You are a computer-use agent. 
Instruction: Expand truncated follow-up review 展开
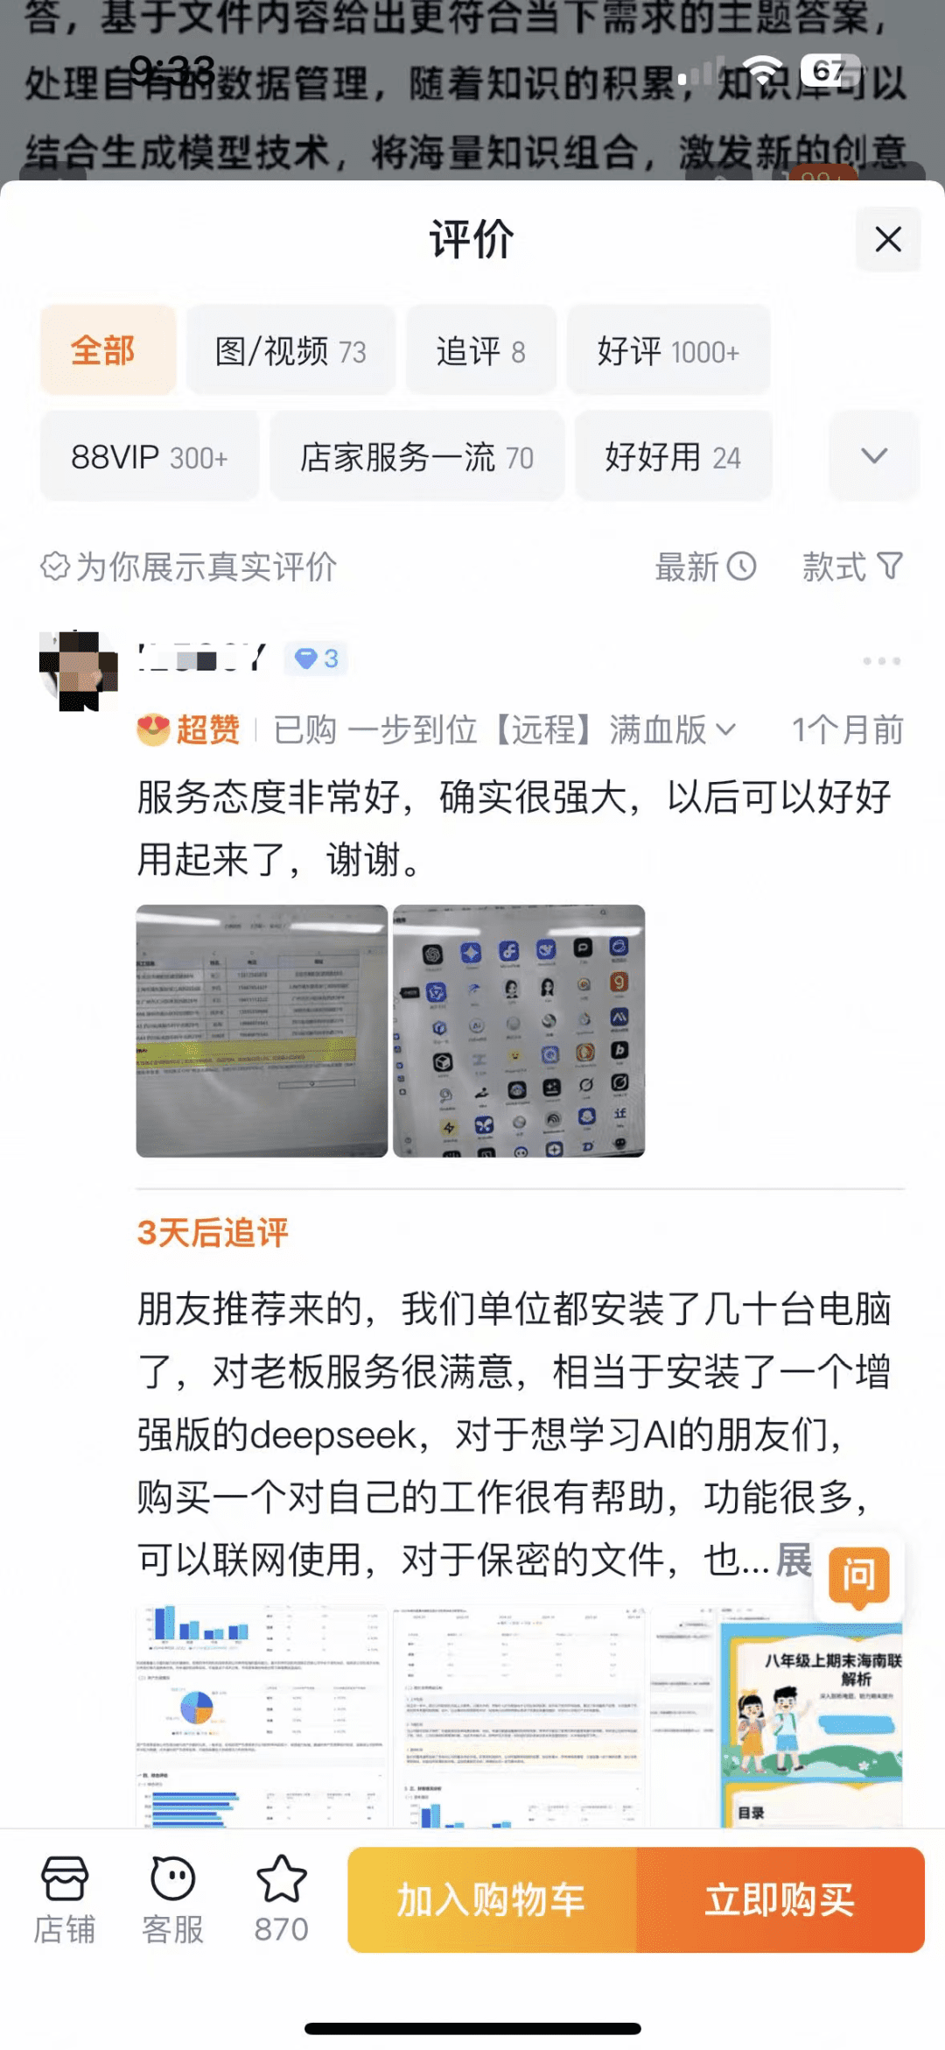pyautogui.click(x=794, y=1560)
